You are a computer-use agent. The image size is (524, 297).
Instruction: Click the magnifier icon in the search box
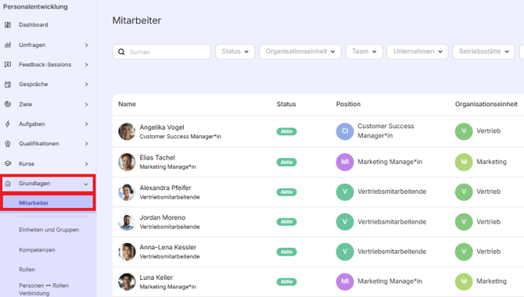tap(121, 52)
